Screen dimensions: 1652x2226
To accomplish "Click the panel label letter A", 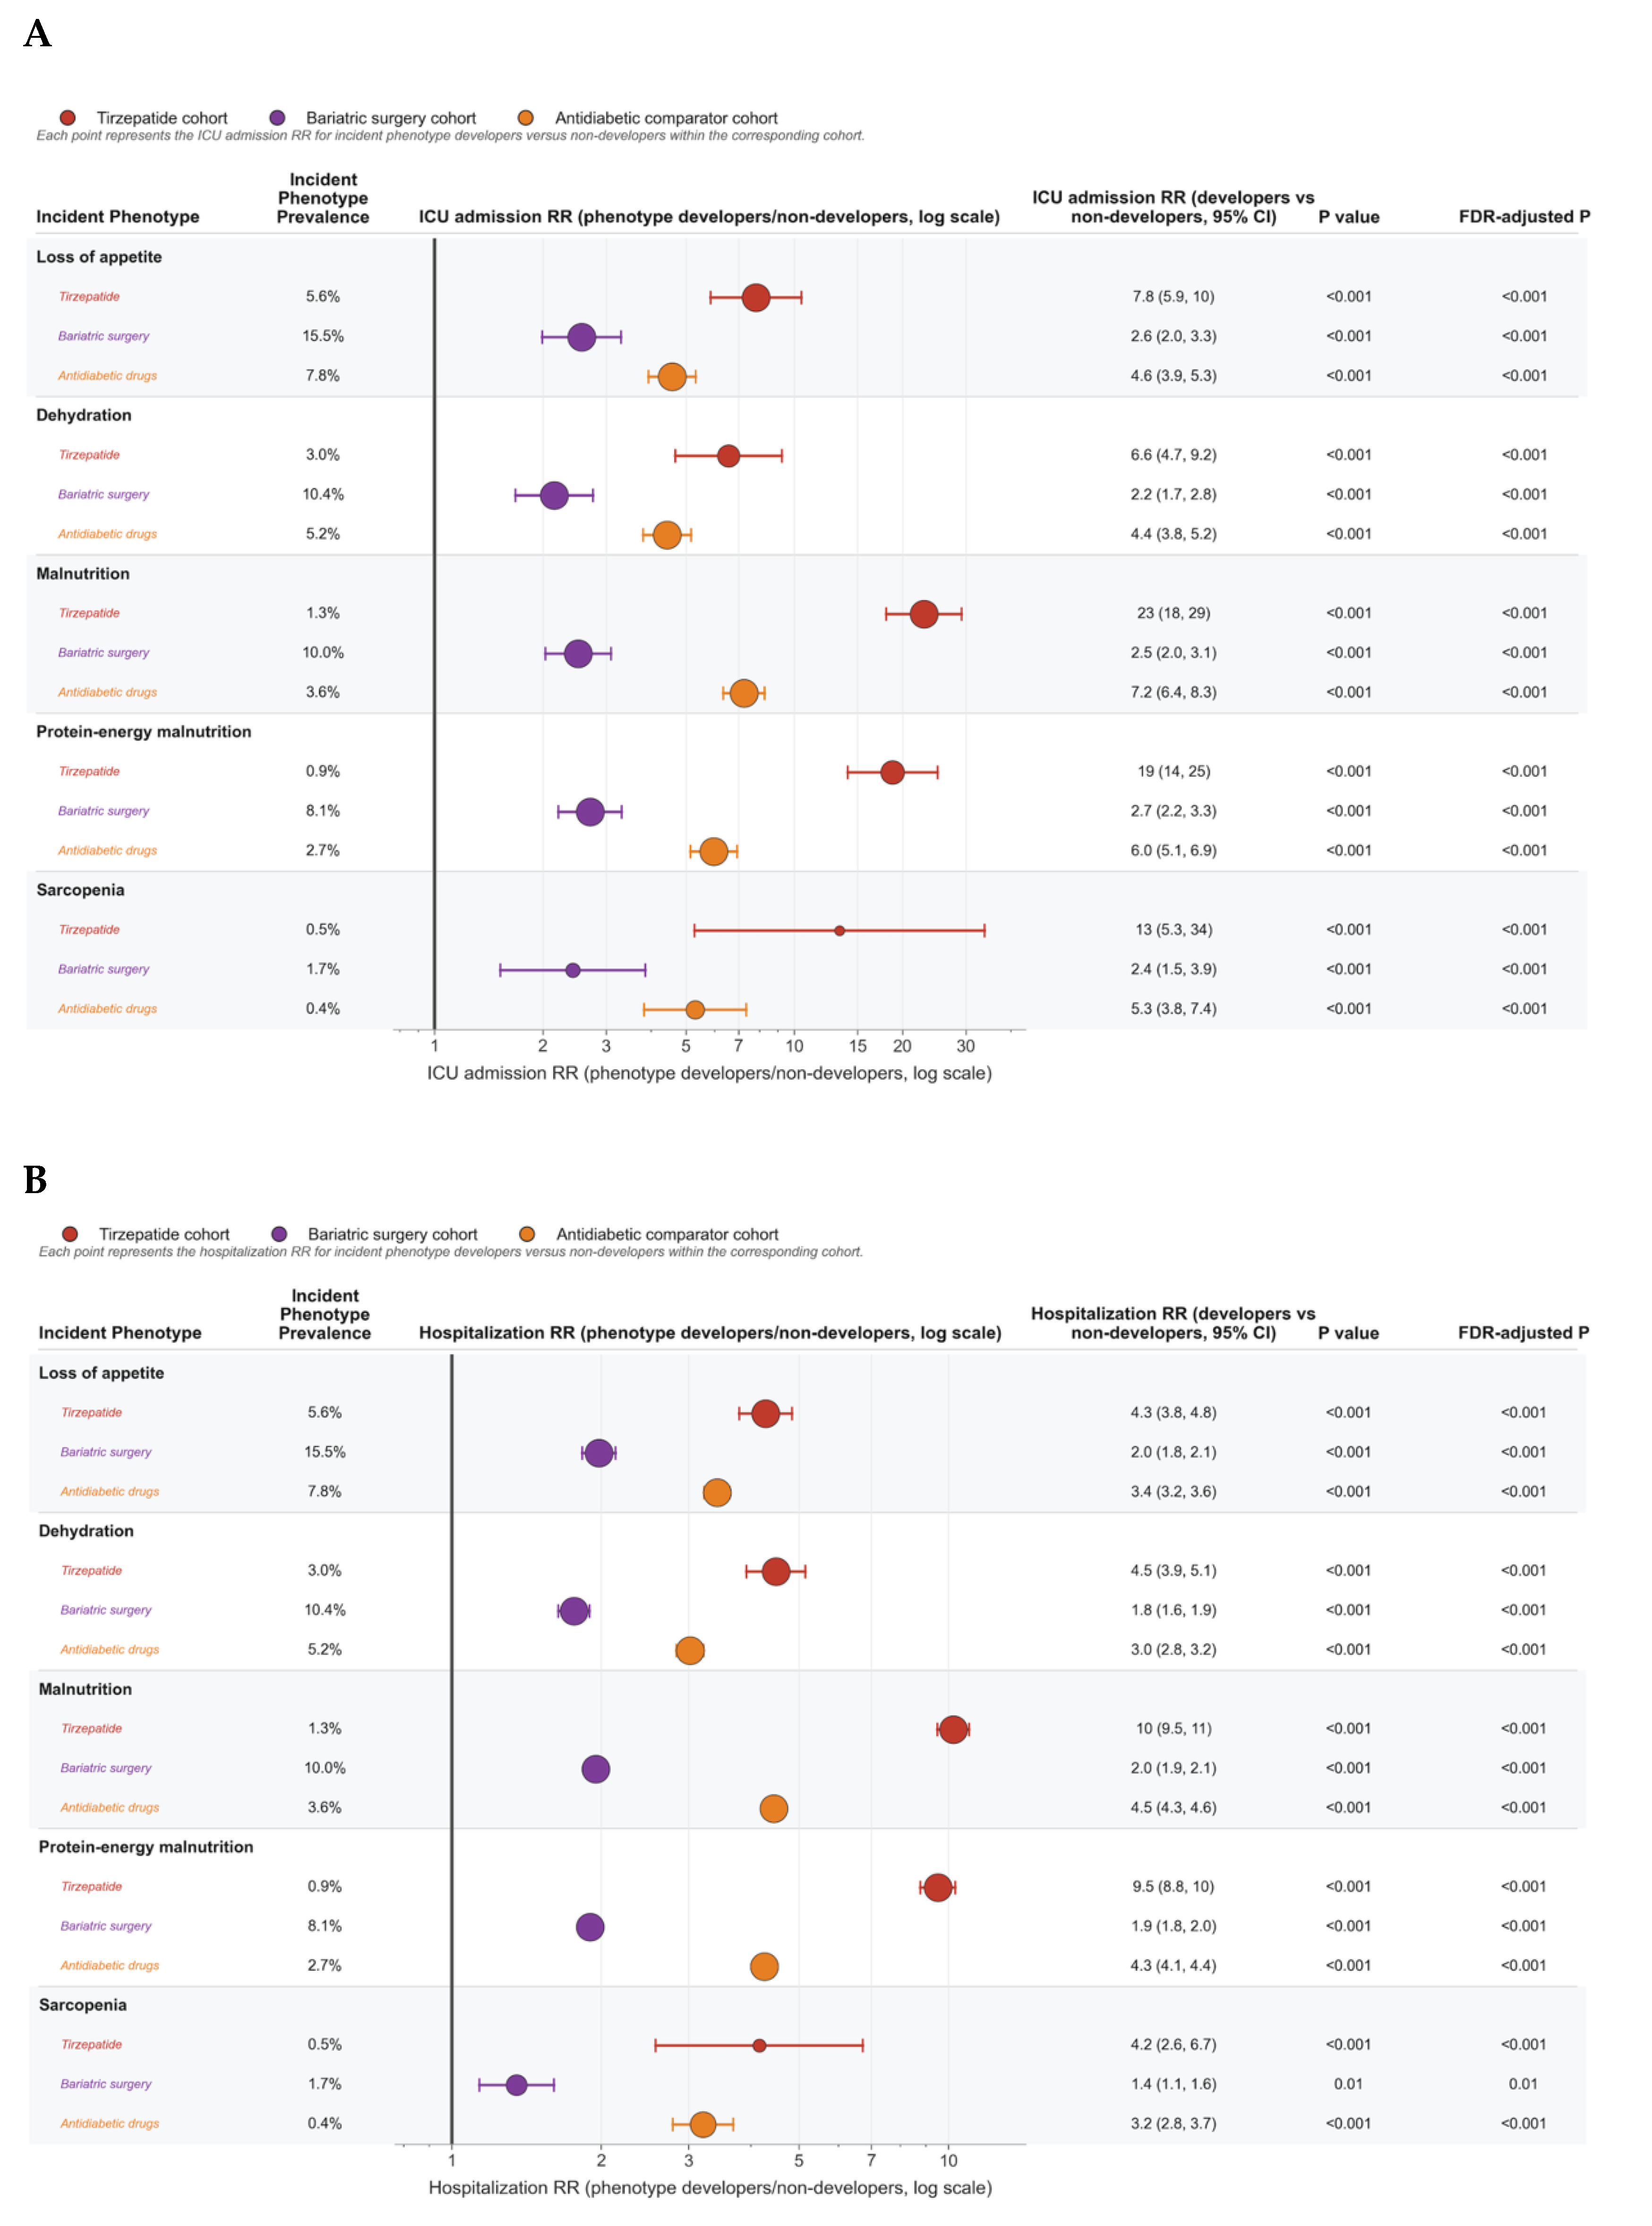I will pyautogui.click(x=38, y=34).
